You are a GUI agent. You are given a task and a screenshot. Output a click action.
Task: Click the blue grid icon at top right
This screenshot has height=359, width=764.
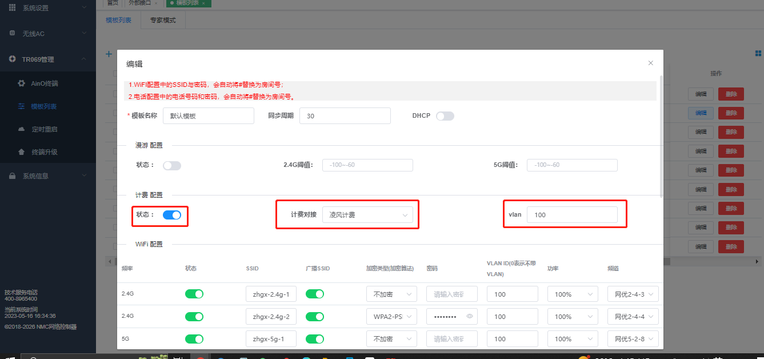coord(758,53)
